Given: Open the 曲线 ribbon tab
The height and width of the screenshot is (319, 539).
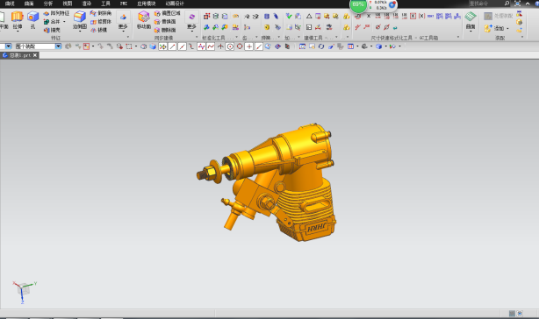Looking at the screenshot, I should (x=10, y=4).
